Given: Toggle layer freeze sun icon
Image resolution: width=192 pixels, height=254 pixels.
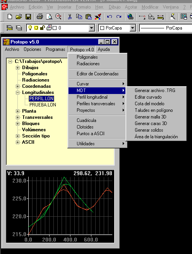Looking at the screenshot, I should [x=36, y=28].
